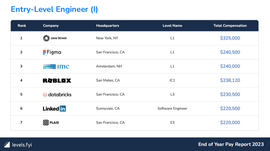Select the Company column header

[x=51, y=26]
